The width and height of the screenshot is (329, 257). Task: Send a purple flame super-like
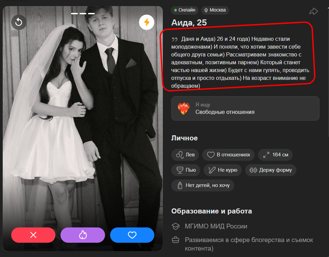pyautogui.click(x=83, y=235)
